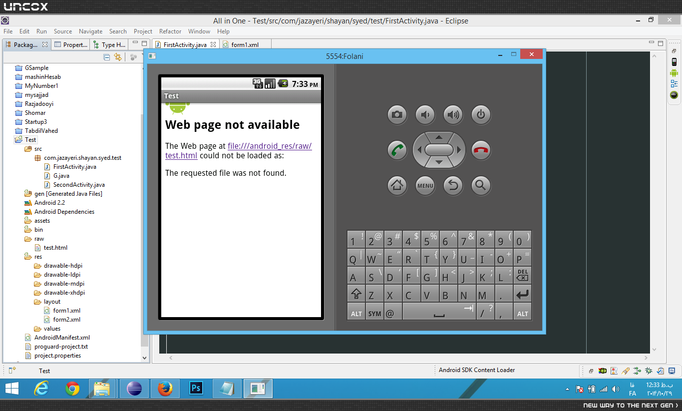The height and width of the screenshot is (411, 682).
Task: Close the FirstActivity.java editor tab
Action: (x=214, y=44)
